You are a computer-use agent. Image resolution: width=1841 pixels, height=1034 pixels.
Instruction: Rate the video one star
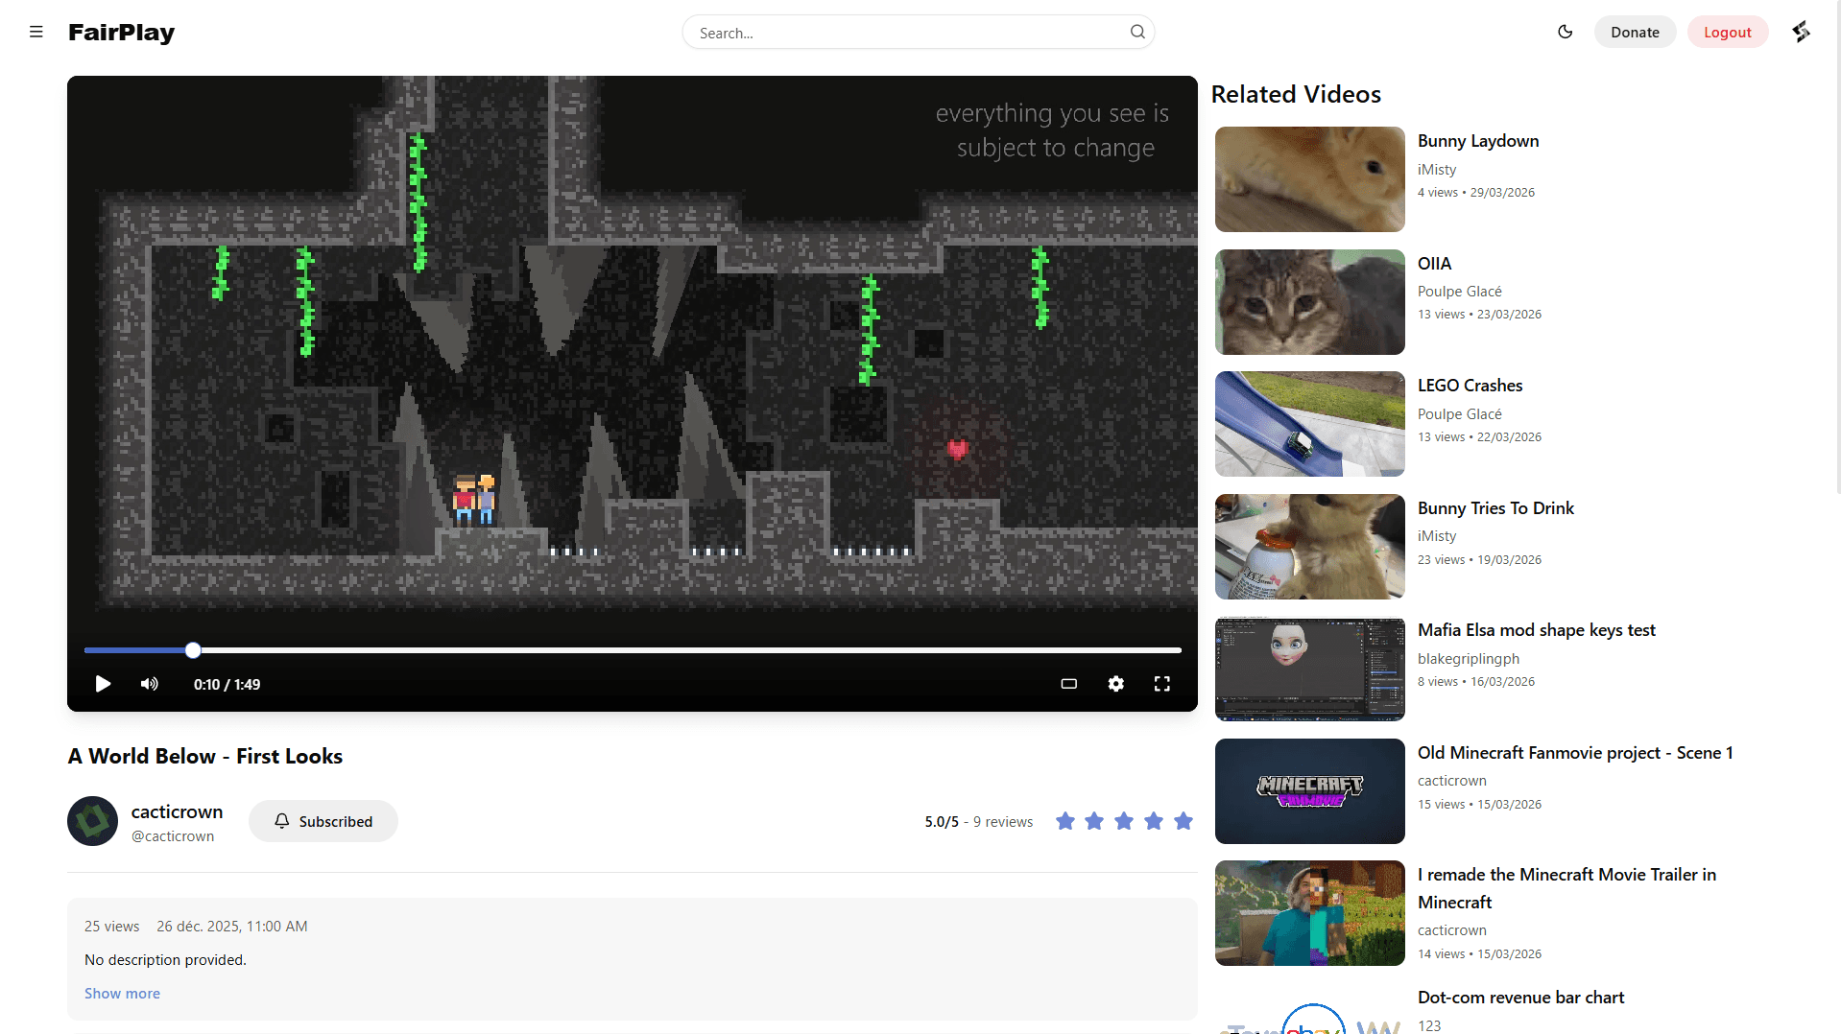1064,821
